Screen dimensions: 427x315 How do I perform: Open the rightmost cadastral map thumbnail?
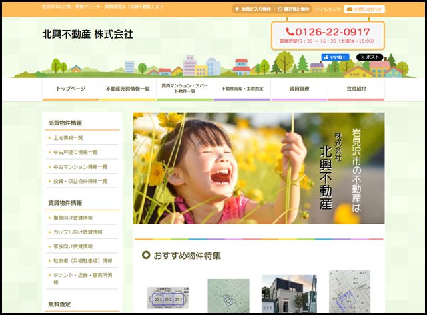point(350,291)
